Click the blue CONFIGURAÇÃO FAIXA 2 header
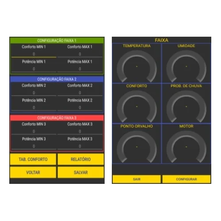 point(57,79)
